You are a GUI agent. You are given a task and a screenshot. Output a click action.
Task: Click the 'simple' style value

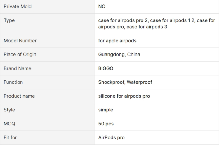click(106, 110)
